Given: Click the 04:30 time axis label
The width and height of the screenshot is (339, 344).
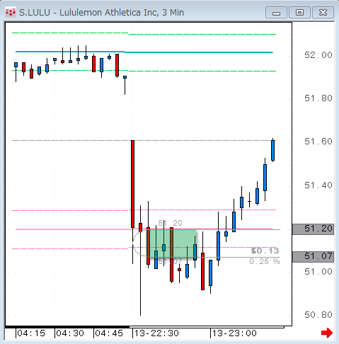Looking at the screenshot, I should [70, 333].
